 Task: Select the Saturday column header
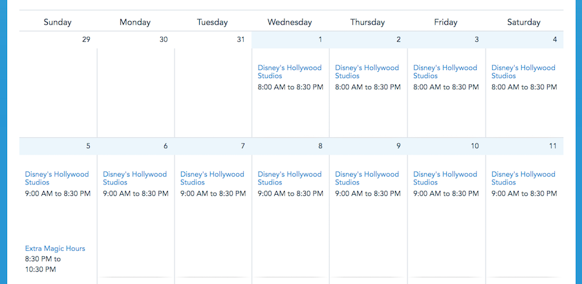524,22
